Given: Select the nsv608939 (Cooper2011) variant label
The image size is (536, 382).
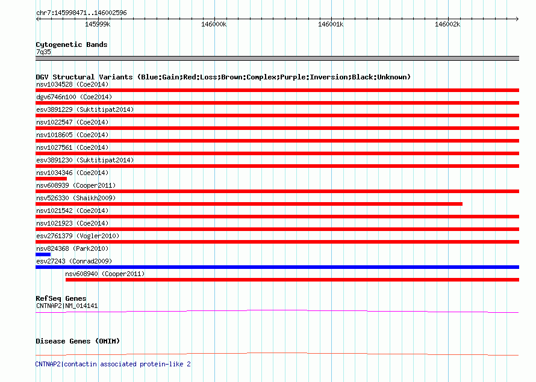Looking at the screenshot, I should point(75,185).
